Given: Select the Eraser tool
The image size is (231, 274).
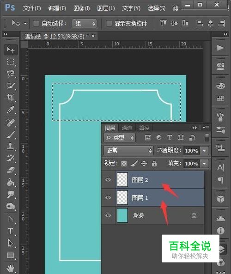Looking at the screenshot, I should point(11,170).
